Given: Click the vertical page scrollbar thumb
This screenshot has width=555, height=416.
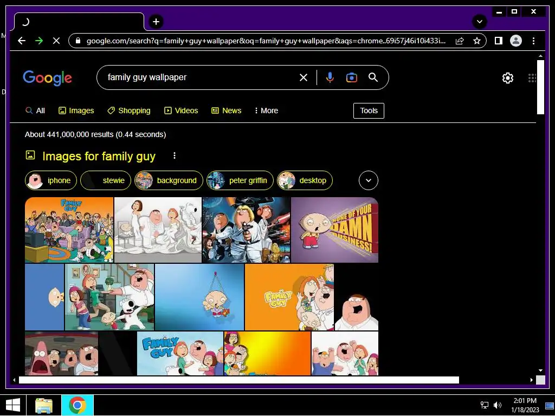Looking at the screenshot, I should point(540,87).
